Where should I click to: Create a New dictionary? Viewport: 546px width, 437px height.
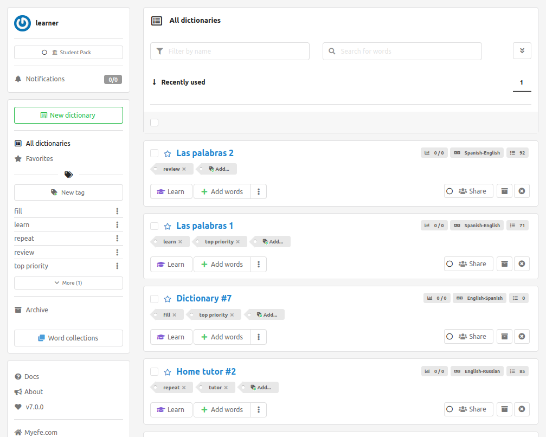(x=68, y=115)
